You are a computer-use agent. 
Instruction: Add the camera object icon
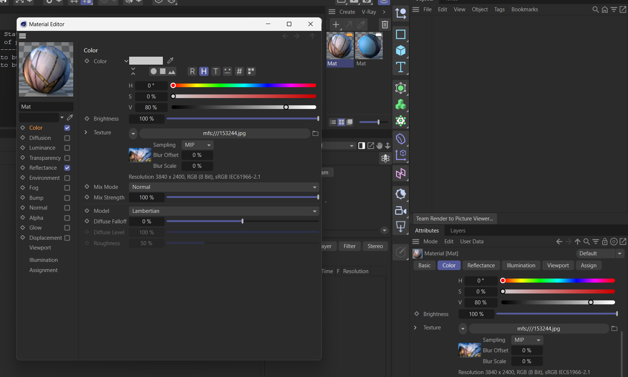click(401, 211)
